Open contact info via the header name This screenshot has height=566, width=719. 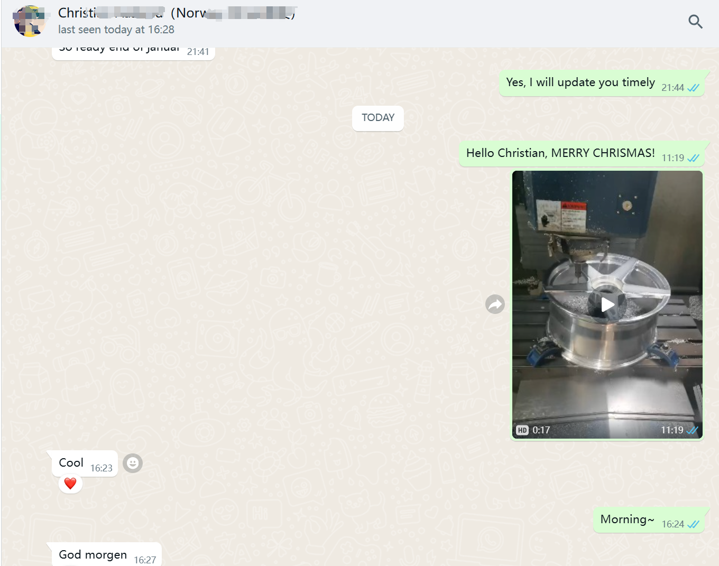click(x=174, y=13)
